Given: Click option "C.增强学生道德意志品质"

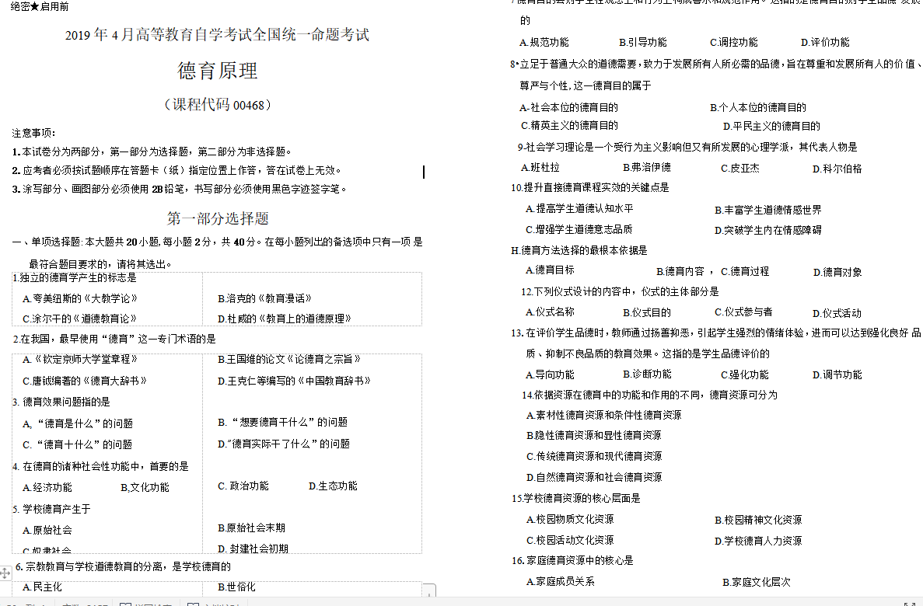Looking at the screenshot, I should click(x=579, y=229).
